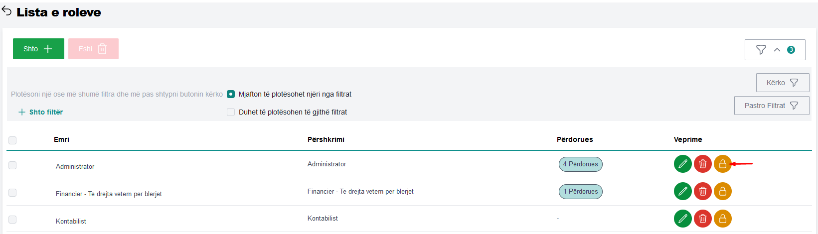Select 'Mjafton të plotësohet njëri nga filtrat' option

[231, 94]
